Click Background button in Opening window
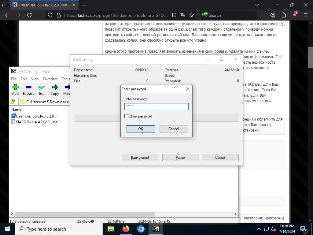This screenshot has width=313, height=235. [140, 158]
